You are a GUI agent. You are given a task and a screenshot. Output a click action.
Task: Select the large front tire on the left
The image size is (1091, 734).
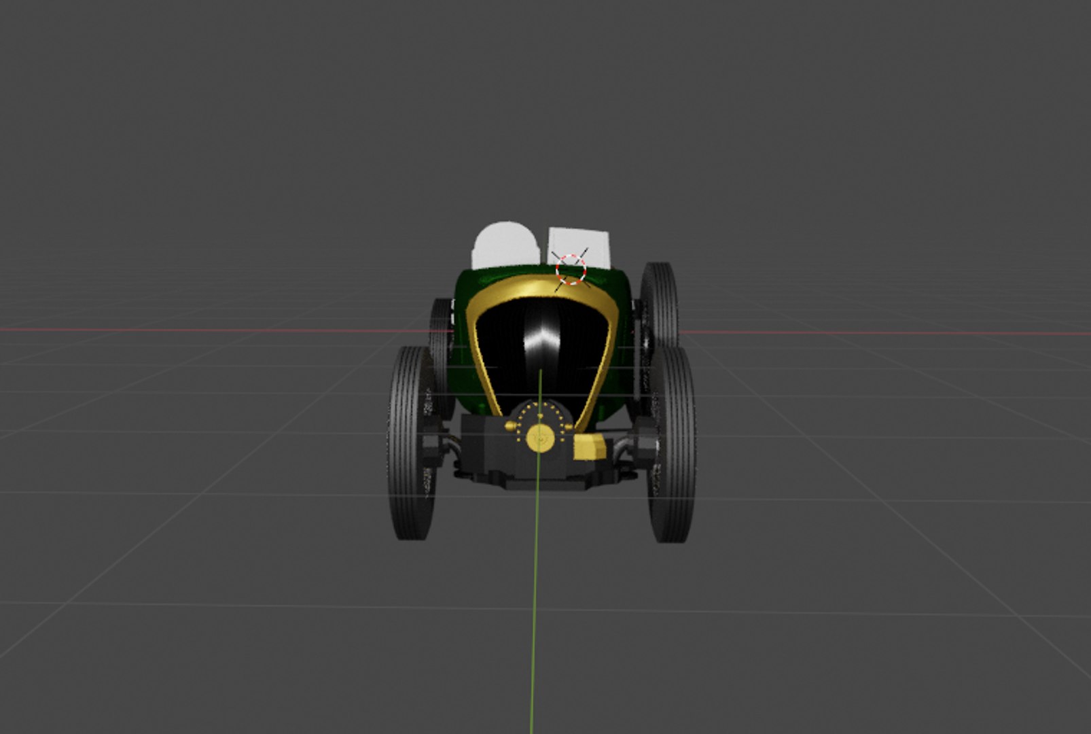pos(412,443)
